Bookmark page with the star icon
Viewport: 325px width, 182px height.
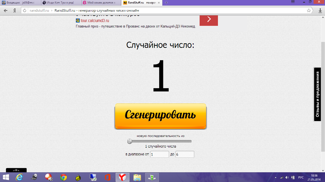pyautogui.click(x=309, y=11)
